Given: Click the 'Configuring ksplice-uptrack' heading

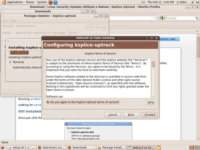Looking at the screenshot, I should coord(79,45).
